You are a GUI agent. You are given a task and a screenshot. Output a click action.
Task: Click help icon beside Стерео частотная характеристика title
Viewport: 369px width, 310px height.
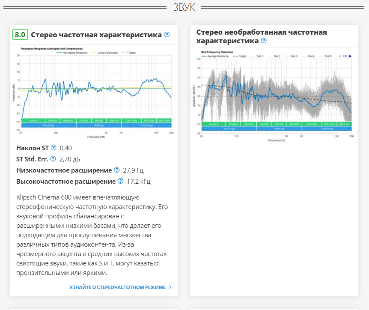point(167,35)
